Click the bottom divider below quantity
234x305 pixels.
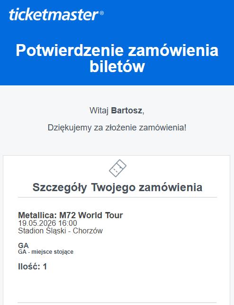(117, 303)
